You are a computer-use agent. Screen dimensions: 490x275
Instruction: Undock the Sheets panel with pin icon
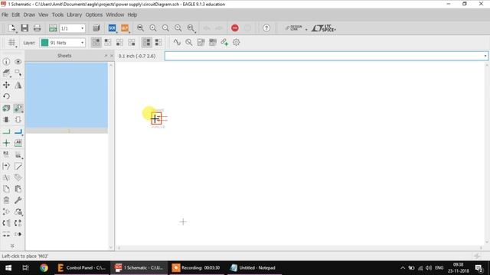pos(106,56)
